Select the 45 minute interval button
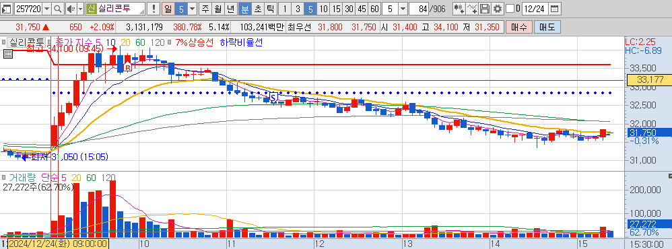 [362, 8]
